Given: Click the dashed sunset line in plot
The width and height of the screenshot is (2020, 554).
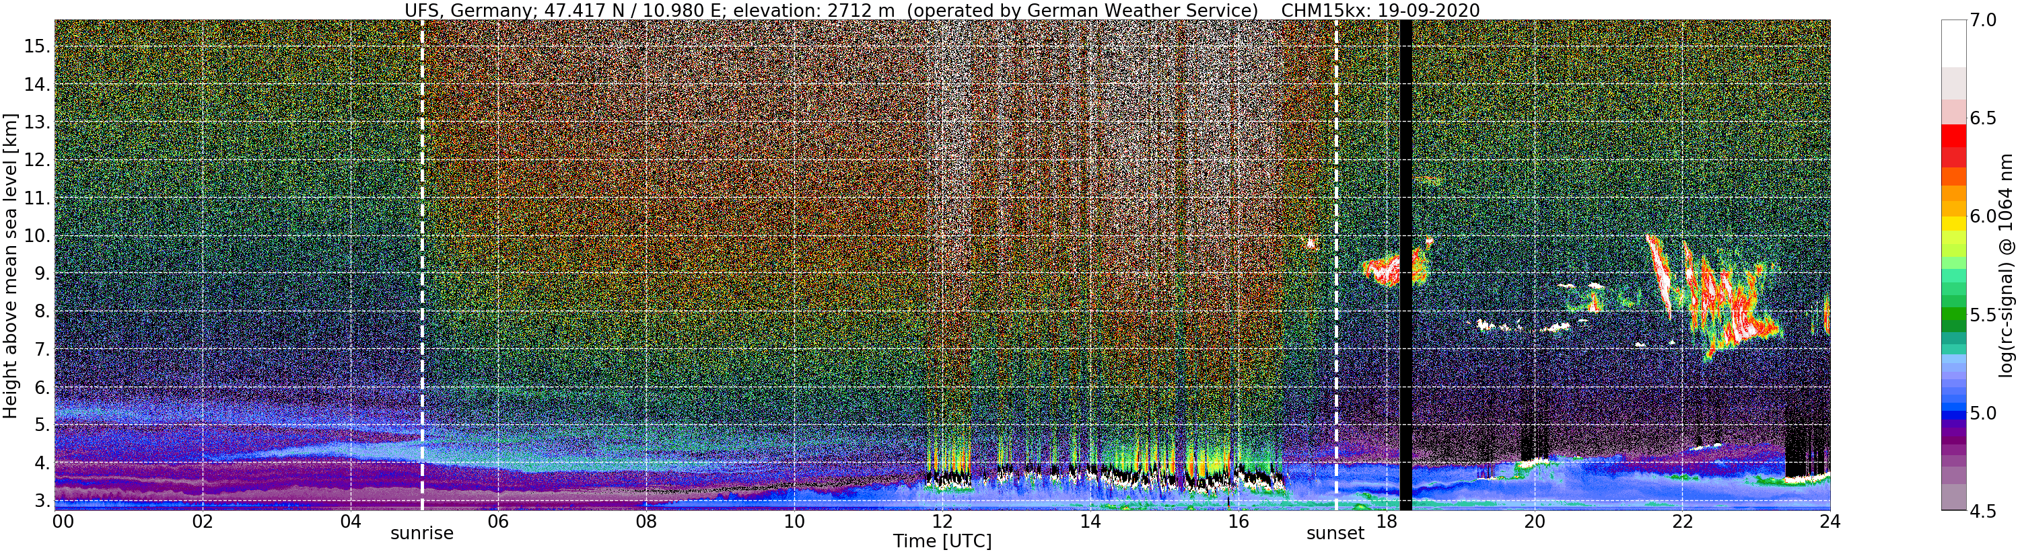Looking at the screenshot, I should coord(1335,265).
